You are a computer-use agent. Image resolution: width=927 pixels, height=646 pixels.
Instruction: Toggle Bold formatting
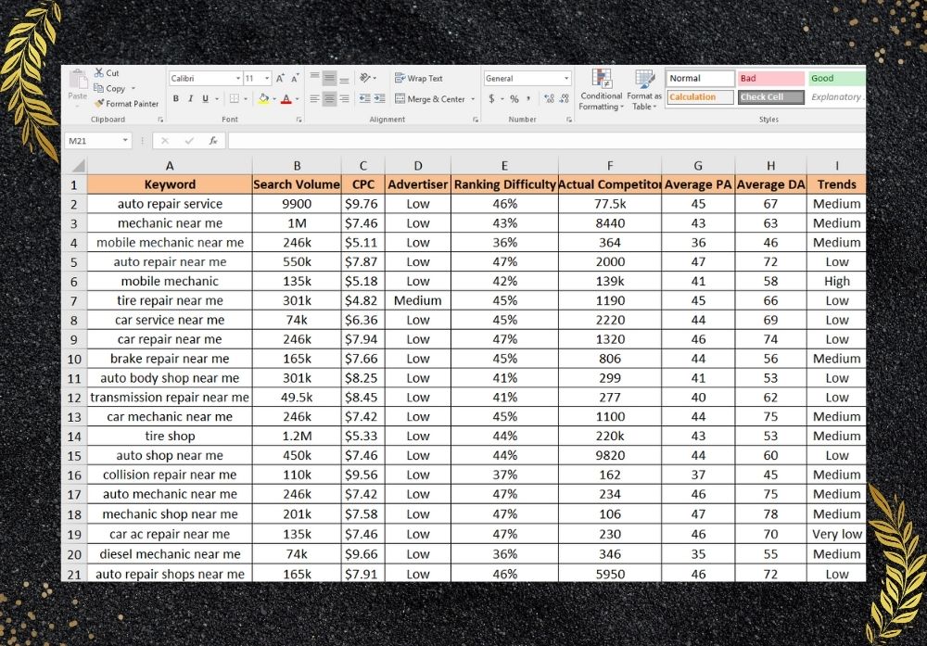(176, 99)
